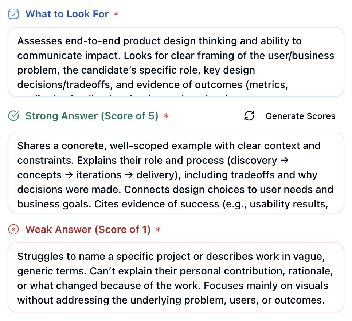Image resolution: width=352 pixels, height=321 pixels.
Task: Click the circular refresh arrows icon
Action: [x=249, y=116]
